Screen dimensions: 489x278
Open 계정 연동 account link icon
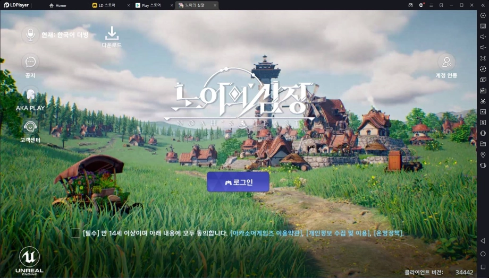click(446, 62)
